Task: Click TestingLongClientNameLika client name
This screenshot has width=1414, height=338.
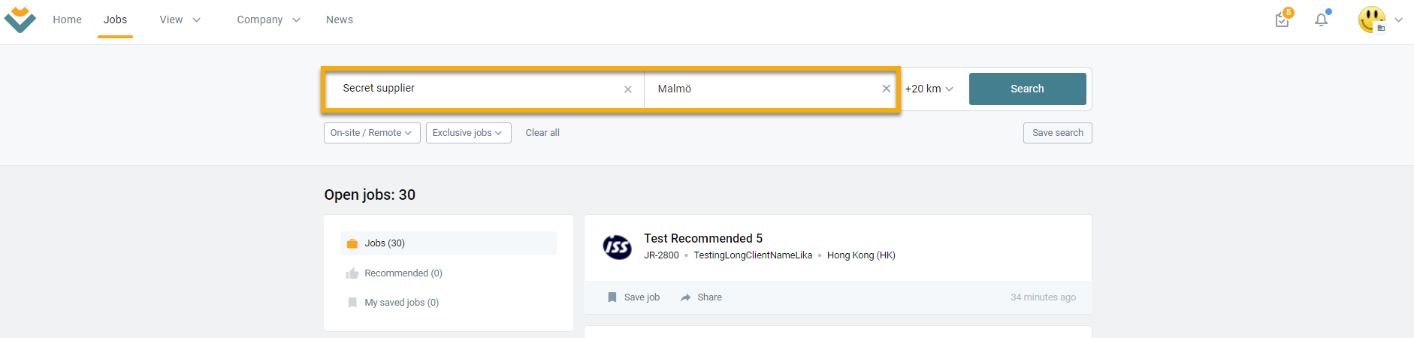Action: pyautogui.click(x=753, y=255)
